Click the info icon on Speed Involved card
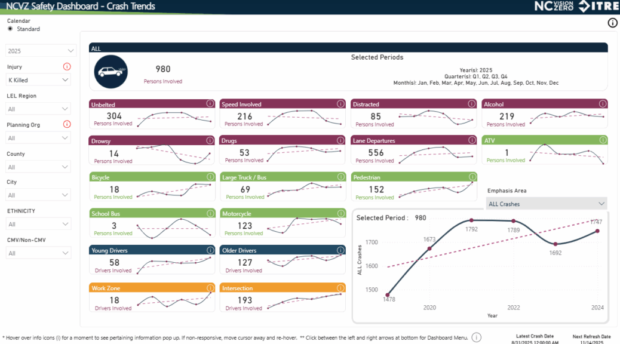 click(x=340, y=104)
